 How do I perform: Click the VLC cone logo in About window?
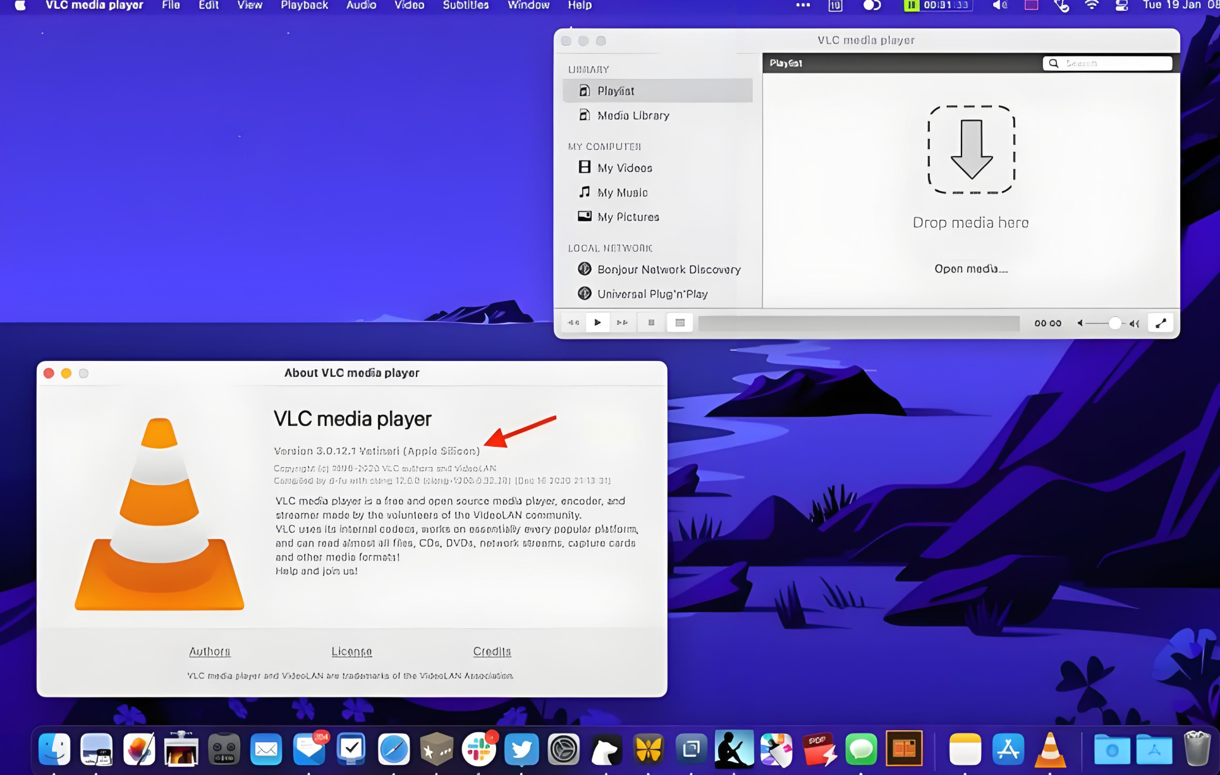[159, 514]
